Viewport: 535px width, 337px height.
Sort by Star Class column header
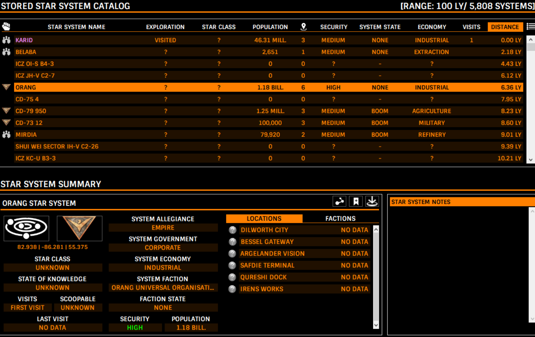[219, 27]
